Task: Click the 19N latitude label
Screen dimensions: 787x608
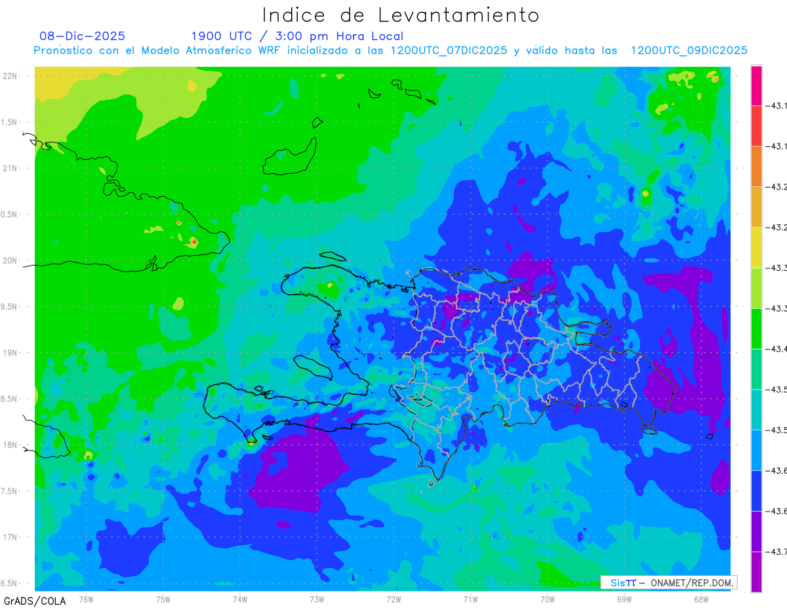Action: tap(10, 353)
